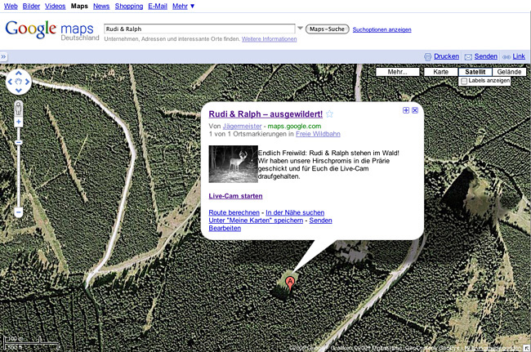Expand the left side panel
The image size is (531, 352).
(3, 56)
